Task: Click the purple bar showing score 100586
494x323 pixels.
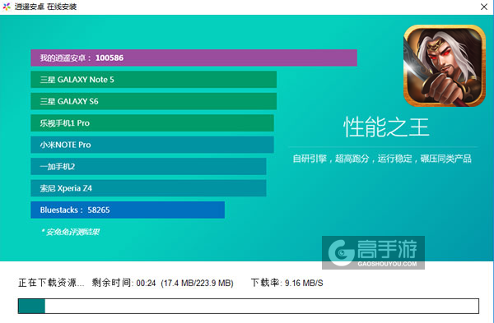Action: coord(193,58)
